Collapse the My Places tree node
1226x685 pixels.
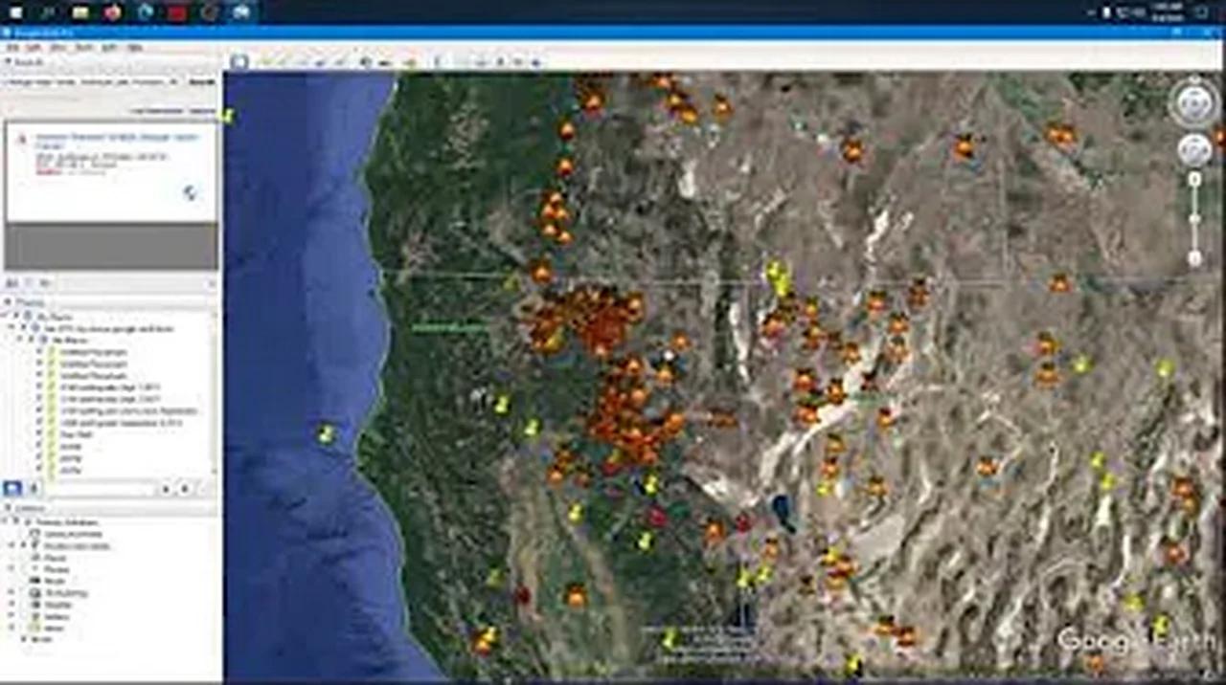coord(7,314)
